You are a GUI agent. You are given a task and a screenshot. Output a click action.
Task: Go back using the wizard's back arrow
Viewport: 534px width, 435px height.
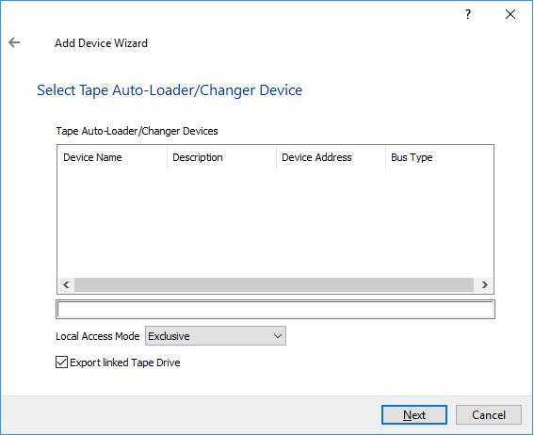(14, 42)
